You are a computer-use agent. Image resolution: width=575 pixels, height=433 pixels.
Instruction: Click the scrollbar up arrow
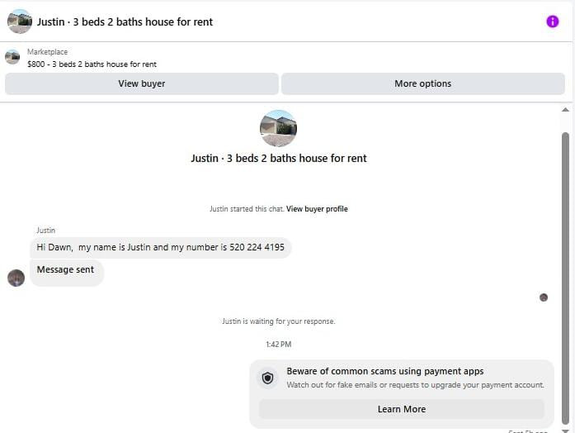tap(565, 109)
